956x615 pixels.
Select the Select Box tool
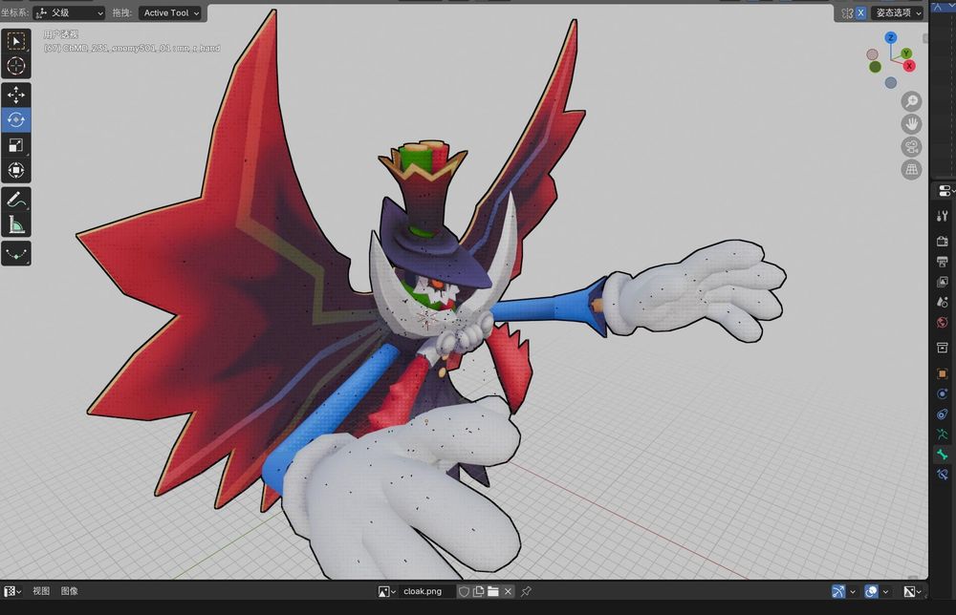(x=16, y=41)
